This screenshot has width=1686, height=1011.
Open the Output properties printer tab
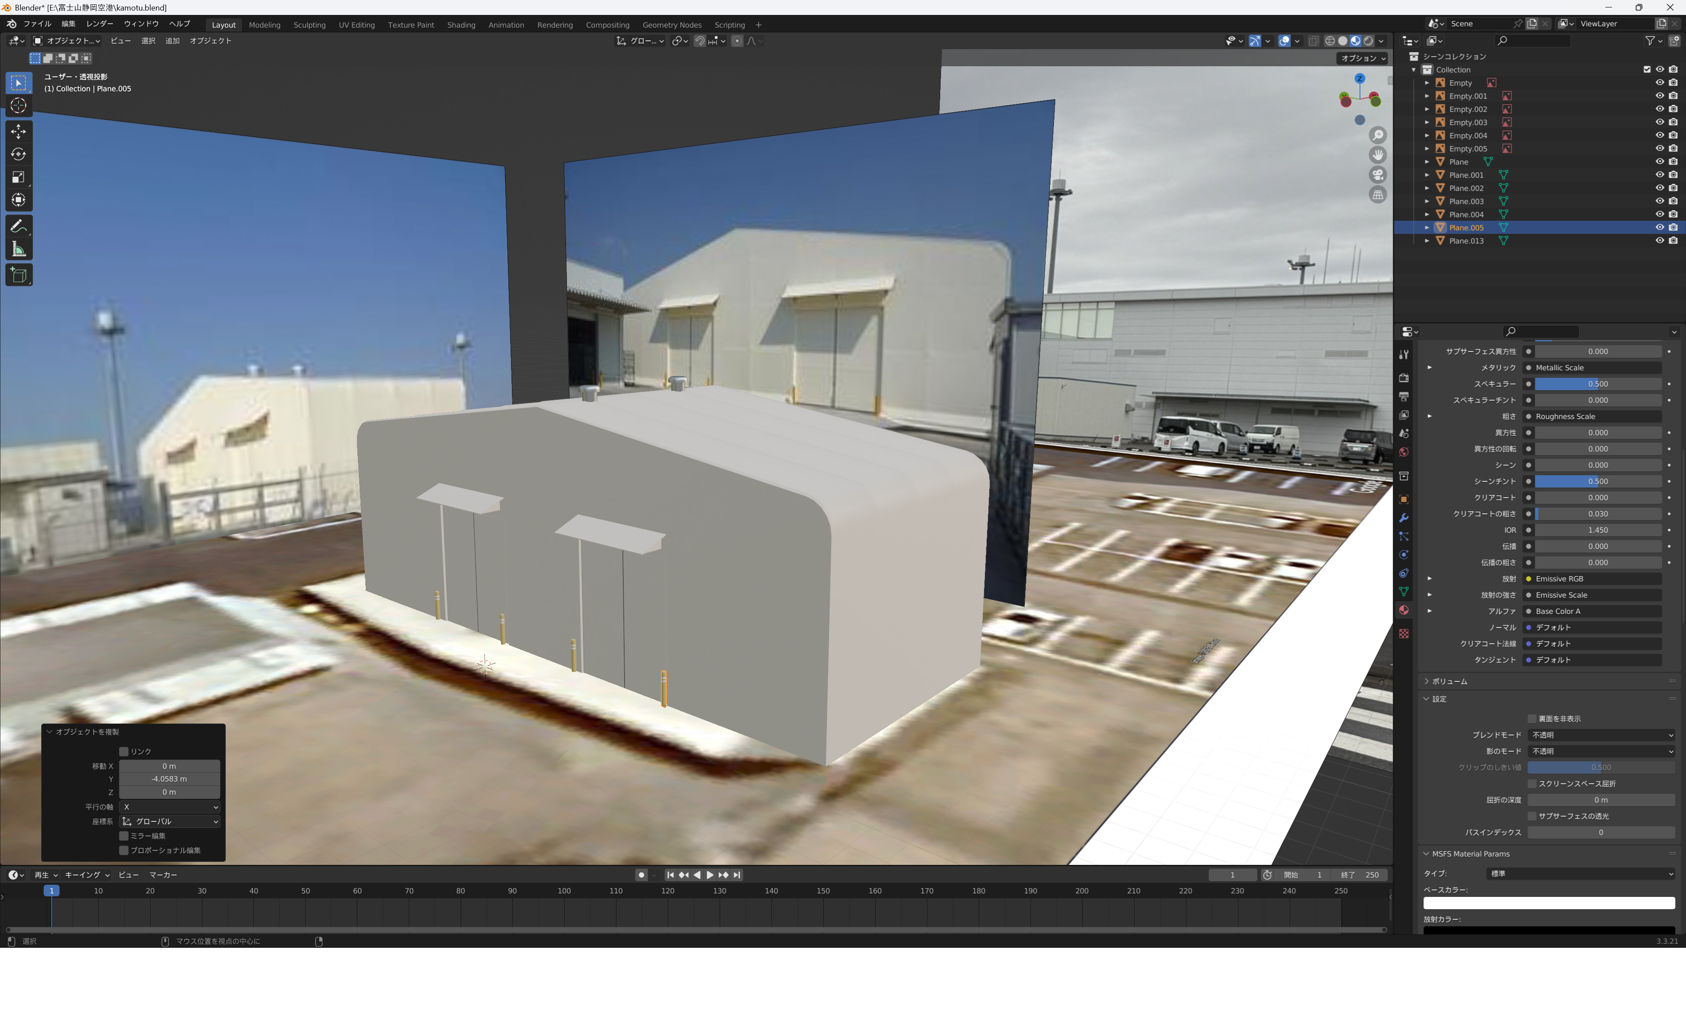[x=1403, y=397]
